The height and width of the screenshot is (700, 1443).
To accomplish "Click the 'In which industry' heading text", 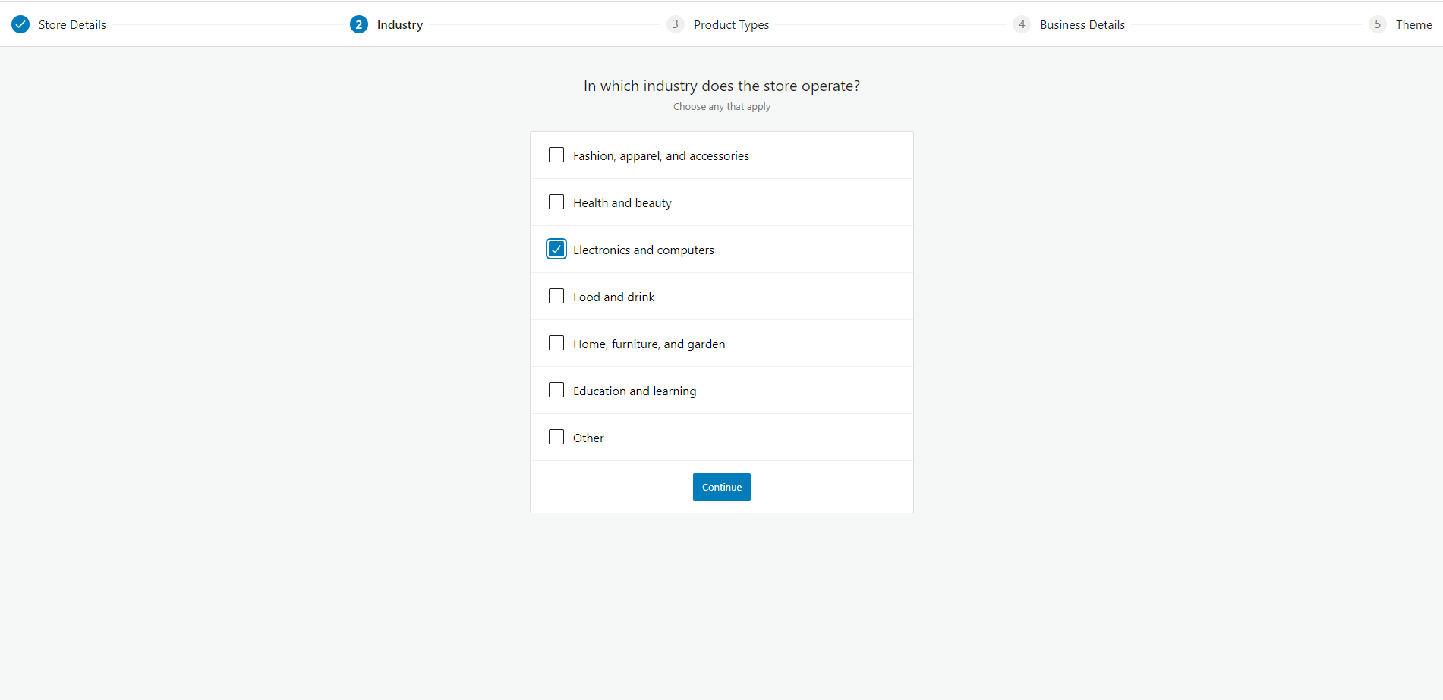I will (x=722, y=86).
